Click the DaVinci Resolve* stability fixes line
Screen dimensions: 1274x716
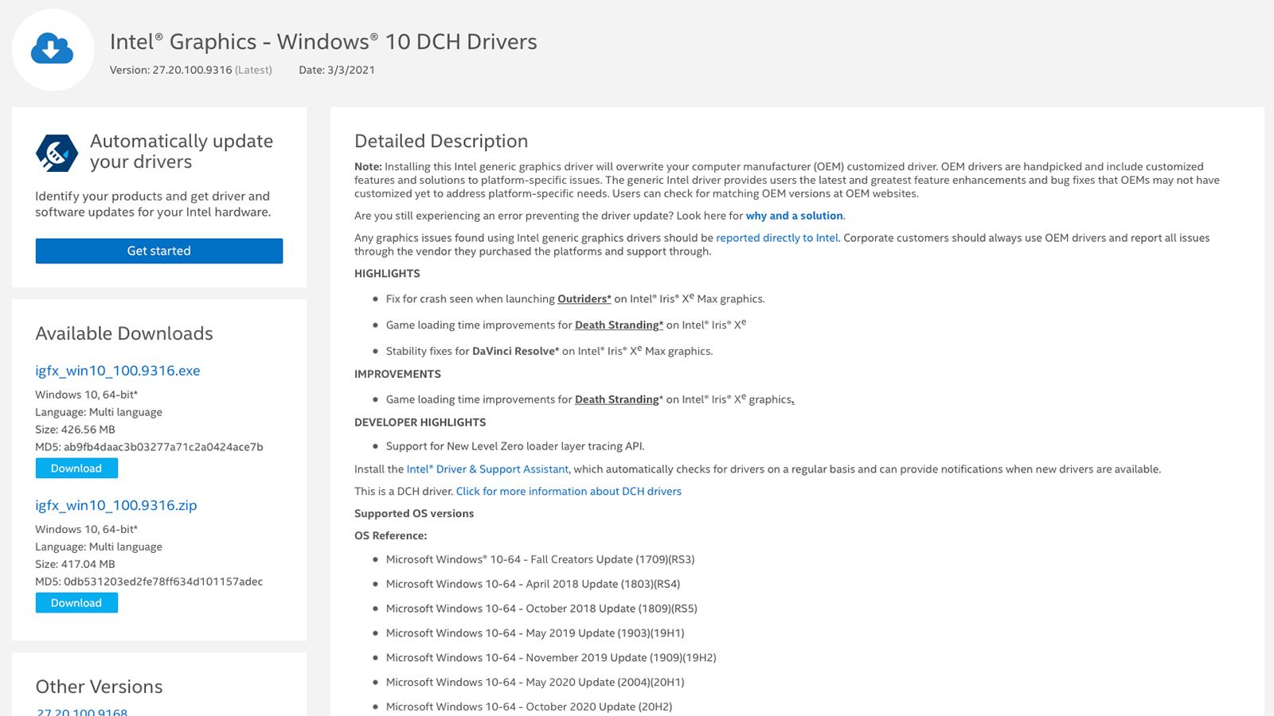549,351
